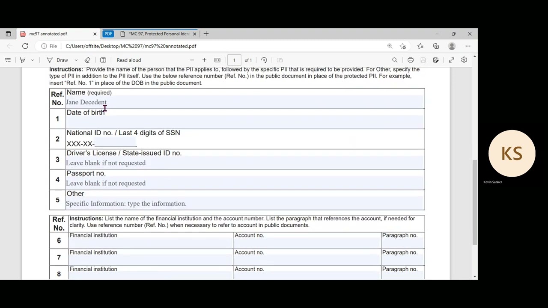The height and width of the screenshot is (308, 548).
Task: Open Settings and more menu
Action: (468, 46)
